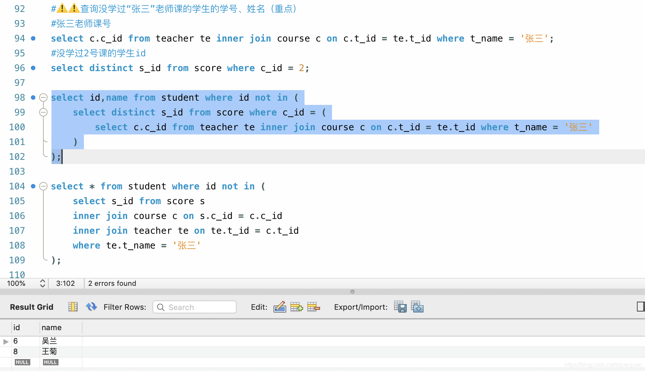The height and width of the screenshot is (371, 645).
Task: Collapse the code block at line 104
Action: tap(43, 186)
